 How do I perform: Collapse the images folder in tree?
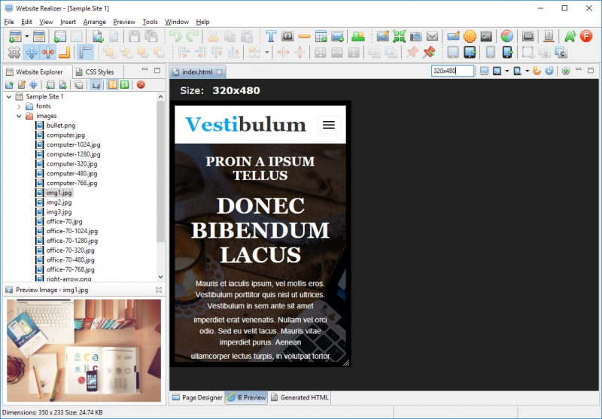pos(20,116)
